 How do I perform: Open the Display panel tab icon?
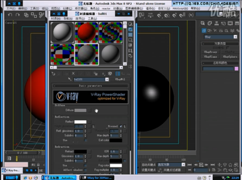tap(230, 24)
